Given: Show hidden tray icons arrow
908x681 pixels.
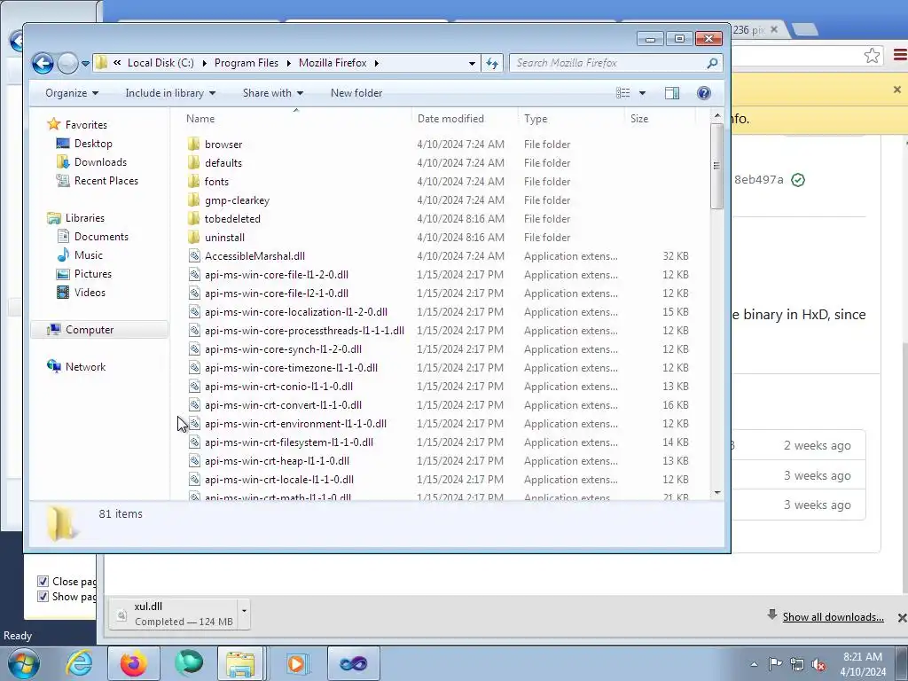Looking at the screenshot, I should [754, 664].
